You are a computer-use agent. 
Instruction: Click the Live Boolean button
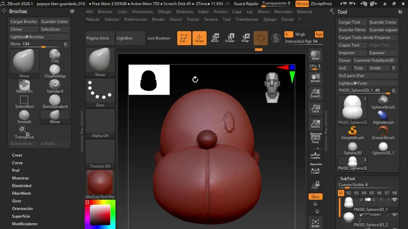coord(159,38)
